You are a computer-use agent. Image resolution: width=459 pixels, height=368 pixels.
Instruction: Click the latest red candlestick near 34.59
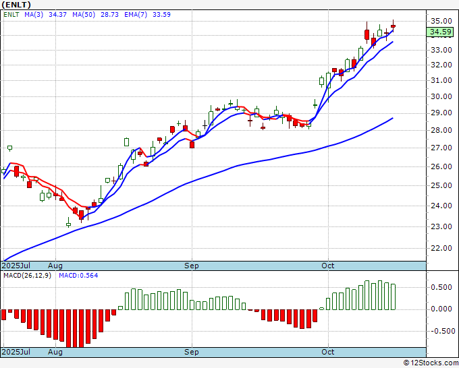(393, 26)
